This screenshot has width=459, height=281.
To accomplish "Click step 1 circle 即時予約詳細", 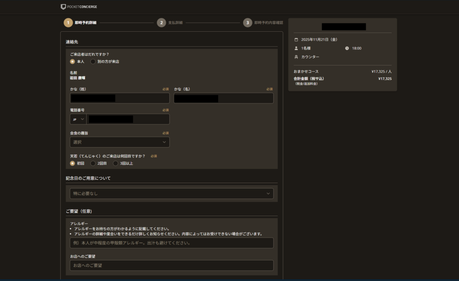I will pyautogui.click(x=68, y=23).
